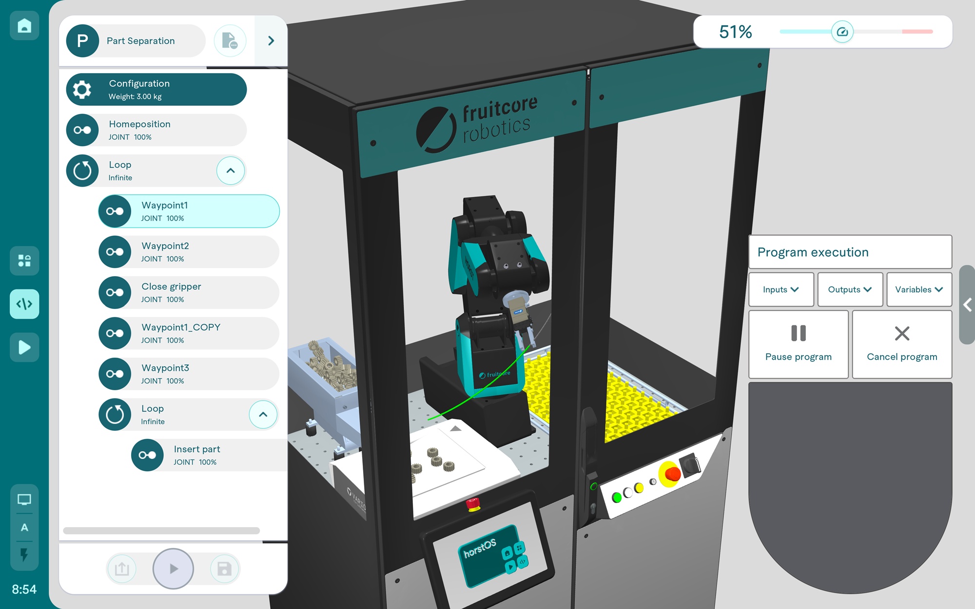Viewport: 975px width, 609px height.
Task: Open the Outputs dropdown
Action: [x=850, y=289]
